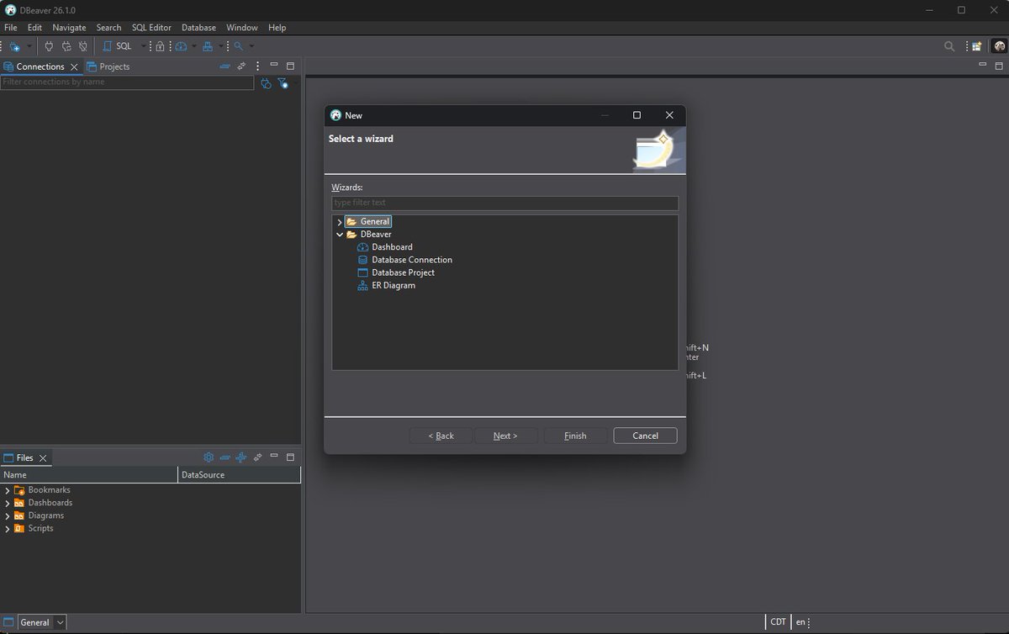This screenshot has height=634, width=1009.
Task: Open dropdown arrow beside dashboard gauge icon
Action: pyautogui.click(x=193, y=46)
